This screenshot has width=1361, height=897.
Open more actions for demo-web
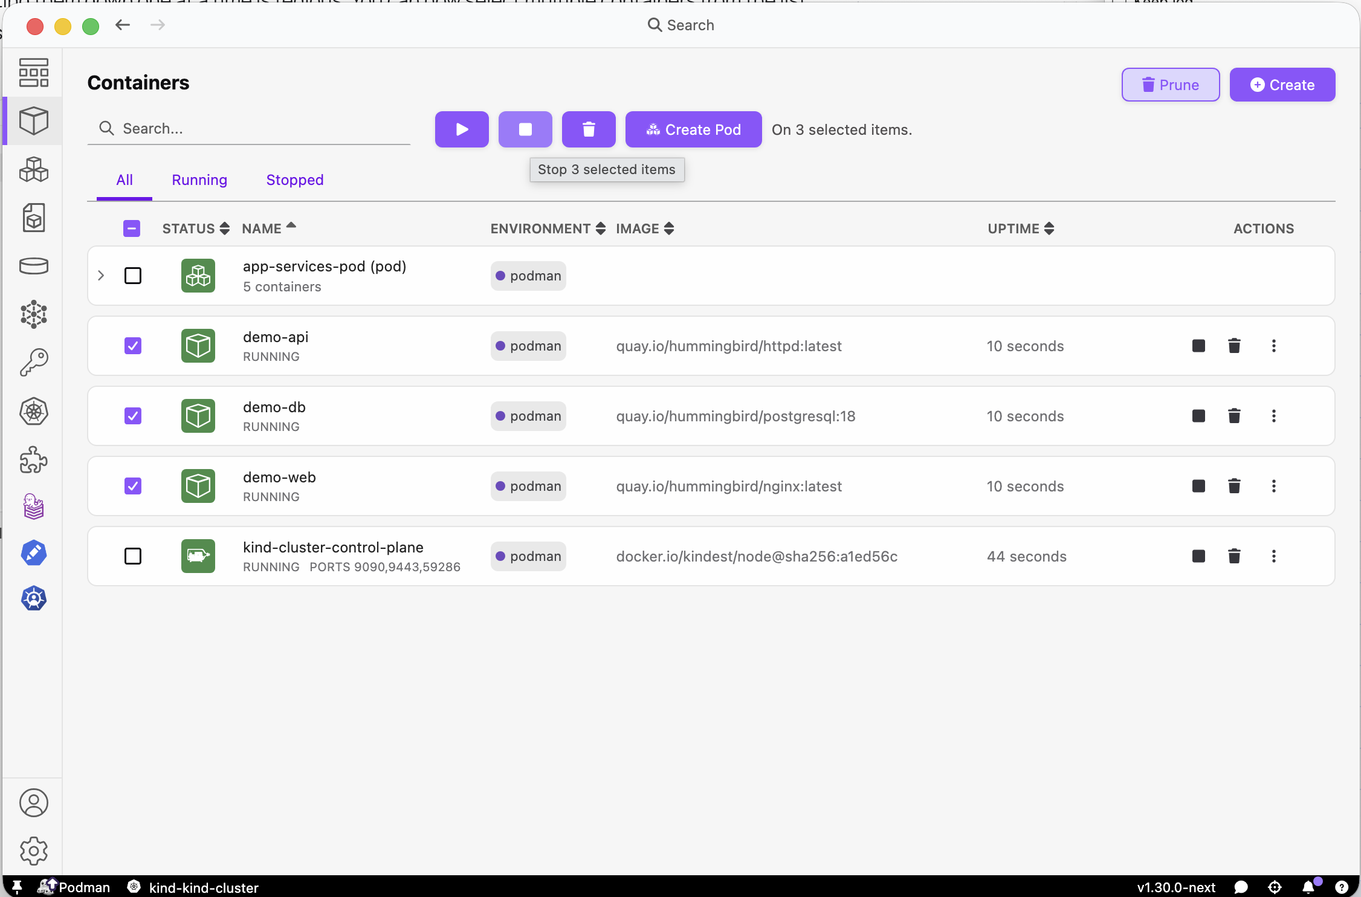tap(1274, 486)
